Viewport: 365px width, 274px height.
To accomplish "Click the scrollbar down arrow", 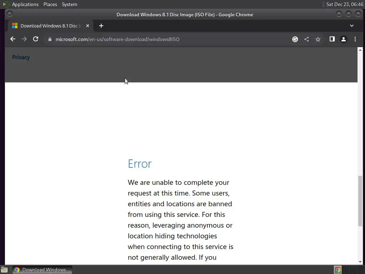I will [x=360, y=262].
